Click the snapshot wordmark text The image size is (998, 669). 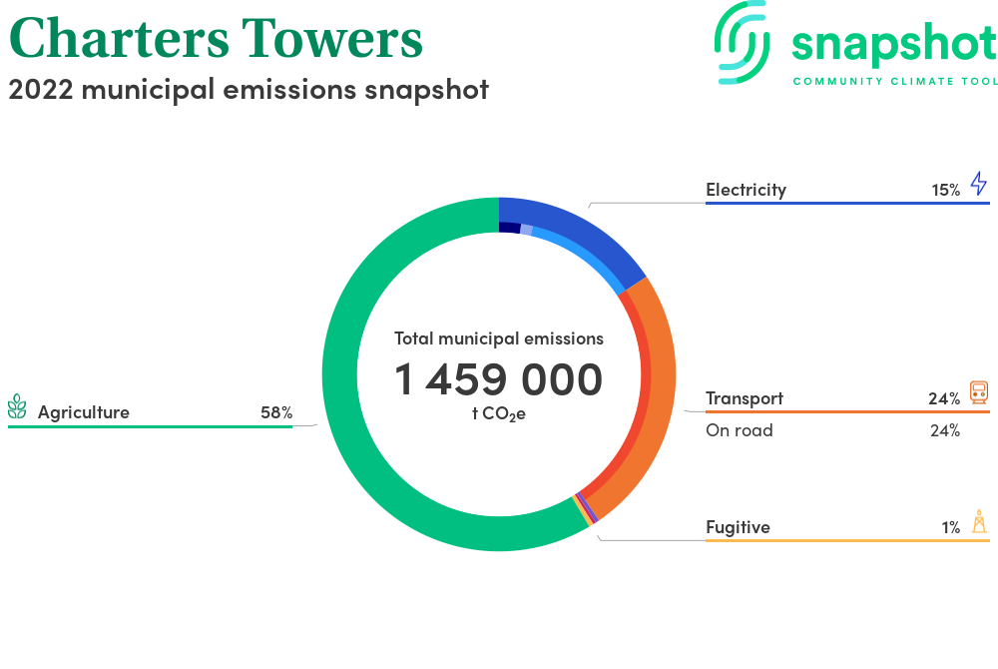point(893,43)
